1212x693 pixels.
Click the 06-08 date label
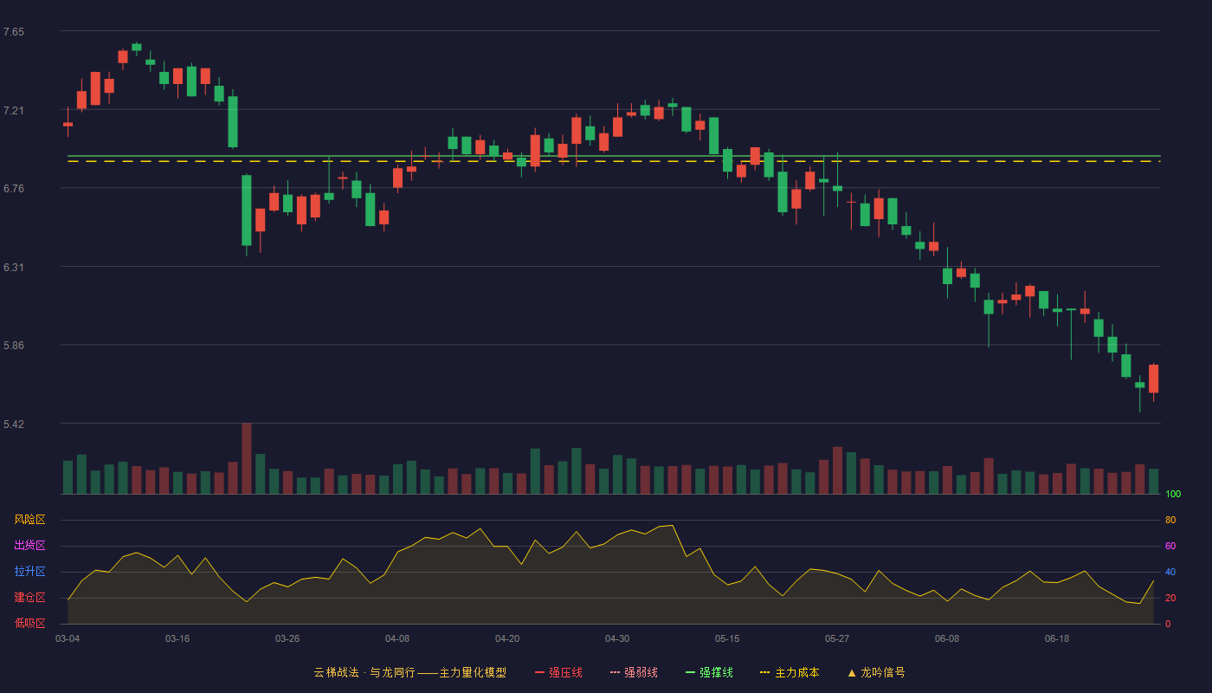click(947, 638)
